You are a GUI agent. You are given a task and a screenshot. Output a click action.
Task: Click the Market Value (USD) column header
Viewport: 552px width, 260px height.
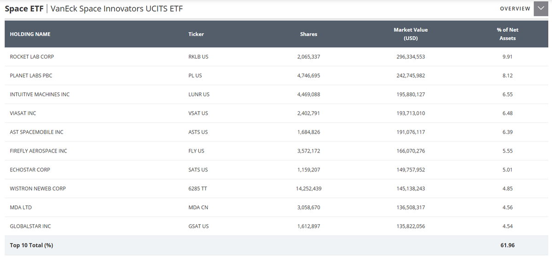point(411,34)
